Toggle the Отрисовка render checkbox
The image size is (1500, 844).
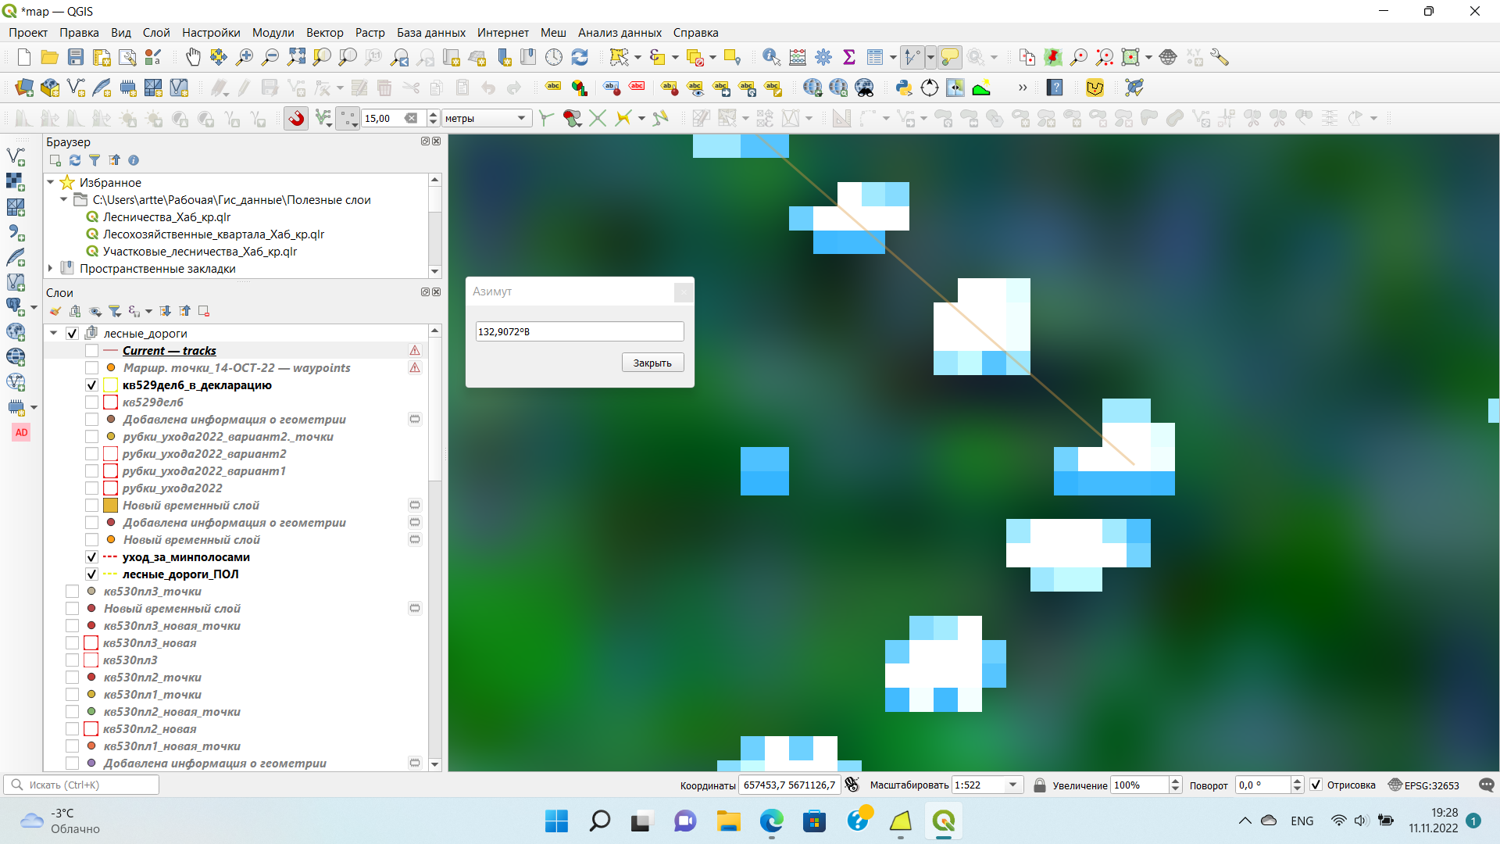(x=1316, y=785)
